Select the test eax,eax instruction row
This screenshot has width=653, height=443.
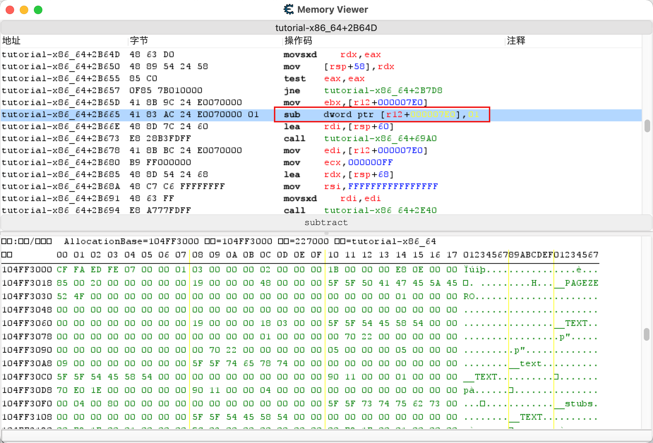click(x=321, y=79)
